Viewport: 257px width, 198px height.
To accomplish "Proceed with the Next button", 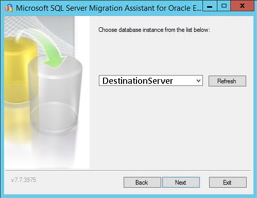I will coord(181,183).
